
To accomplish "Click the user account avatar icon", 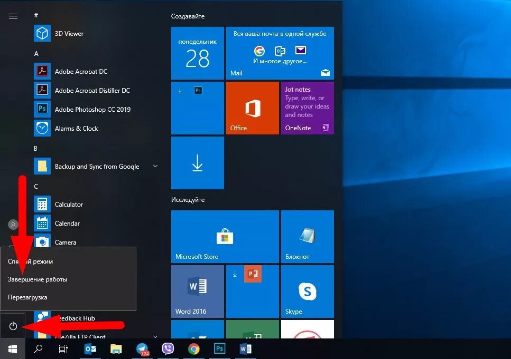I will [13, 225].
